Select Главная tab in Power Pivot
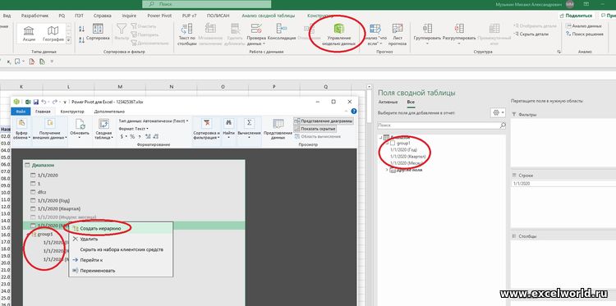Image resolution: width=616 pixels, height=306 pixels. [43, 112]
